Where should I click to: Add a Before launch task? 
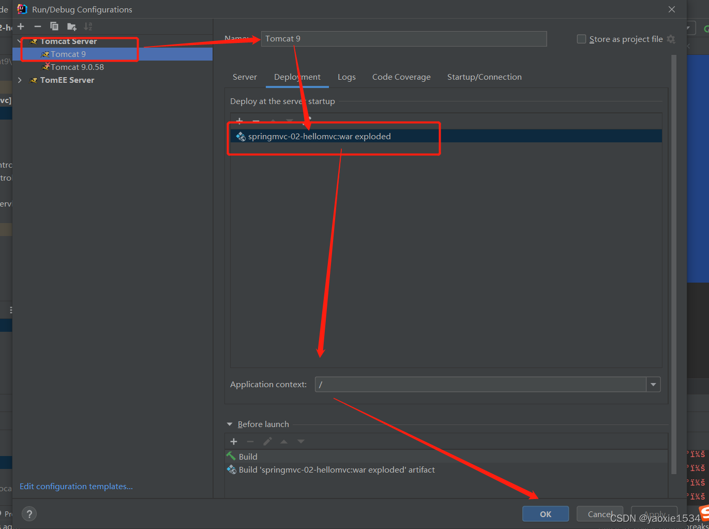pos(234,442)
